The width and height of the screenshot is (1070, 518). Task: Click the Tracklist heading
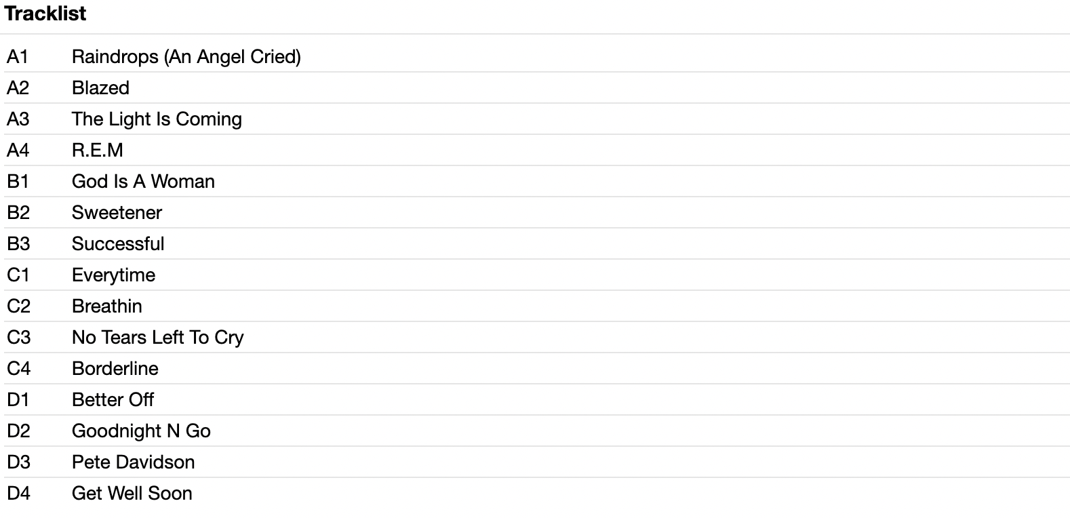(x=45, y=14)
